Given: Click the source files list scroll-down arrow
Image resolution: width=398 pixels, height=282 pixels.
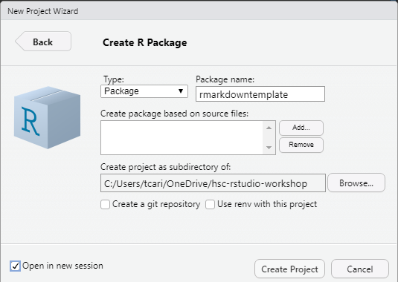Looking at the screenshot, I should coord(269,148).
